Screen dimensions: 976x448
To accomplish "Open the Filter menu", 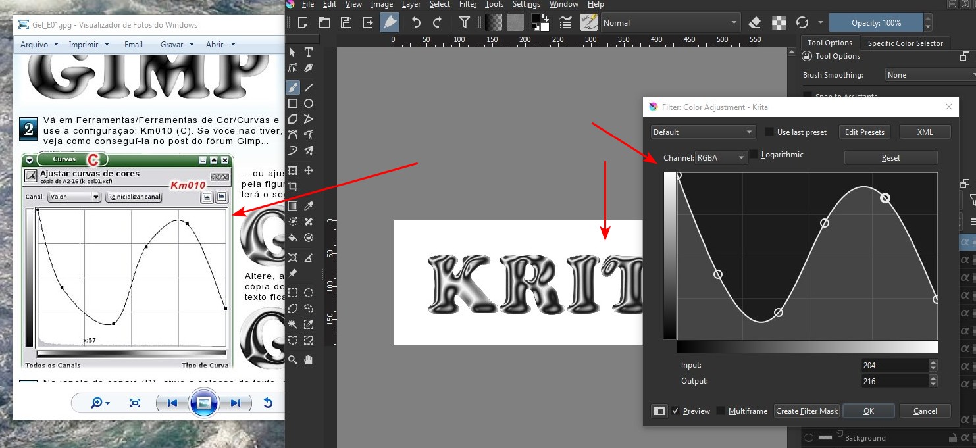I will [x=468, y=4].
